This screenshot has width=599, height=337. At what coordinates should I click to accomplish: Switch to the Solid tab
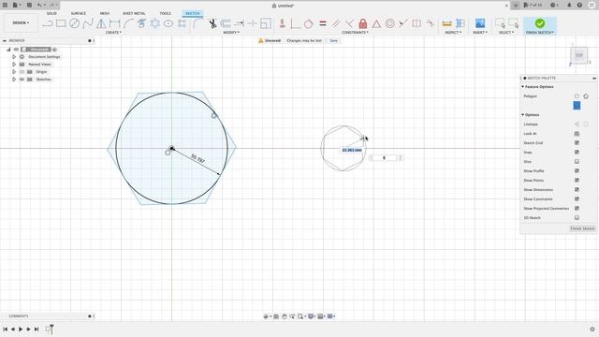[x=51, y=13]
